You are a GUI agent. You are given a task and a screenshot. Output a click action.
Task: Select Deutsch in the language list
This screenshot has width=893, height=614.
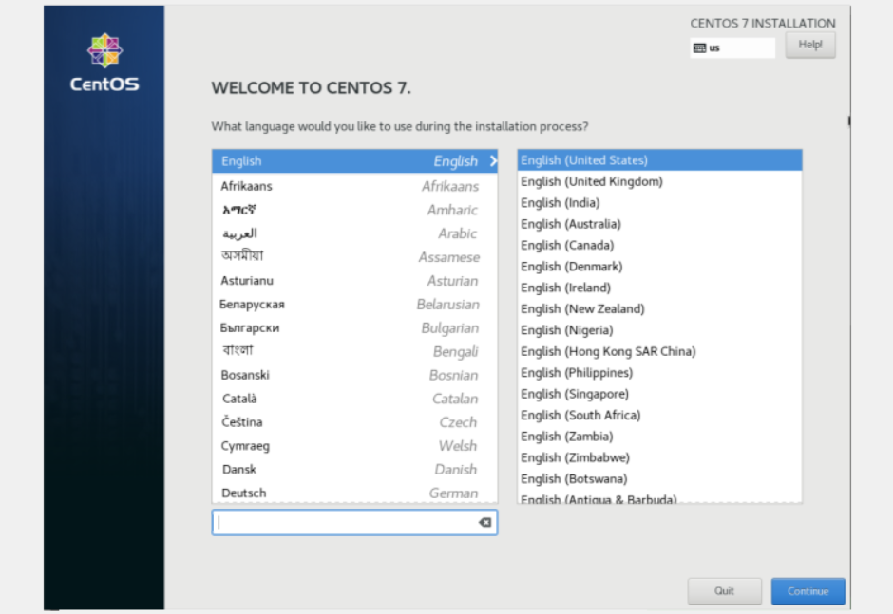[x=354, y=493]
